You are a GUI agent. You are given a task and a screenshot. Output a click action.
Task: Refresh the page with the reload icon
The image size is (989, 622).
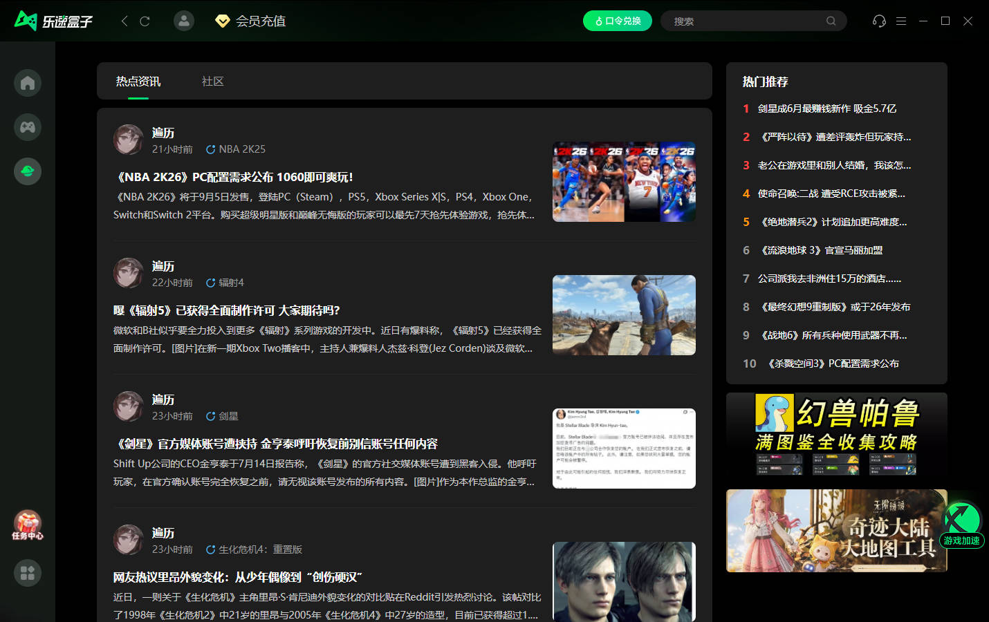coord(145,21)
